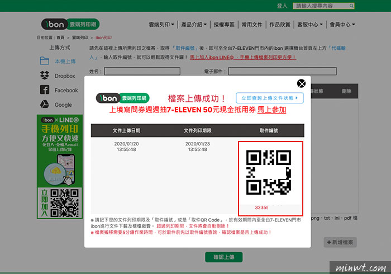
Task: Go to 常用文件 menu item
Action: click(252, 25)
